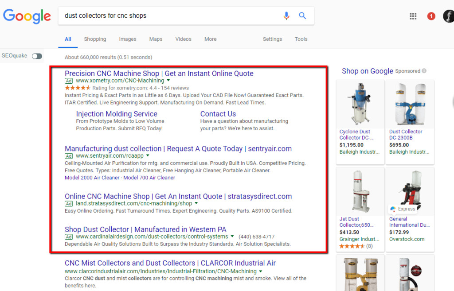Switch to the Videos tab
The height and width of the screenshot is (291, 454).
click(183, 39)
